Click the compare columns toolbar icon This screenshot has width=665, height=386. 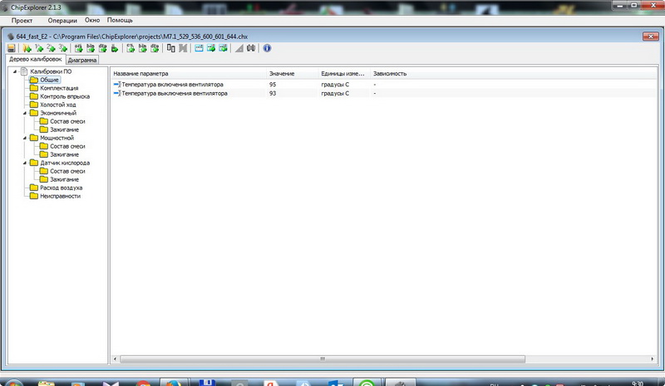(x=171, y=48)
